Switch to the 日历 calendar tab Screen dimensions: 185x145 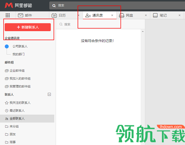(x=62, y=15)
